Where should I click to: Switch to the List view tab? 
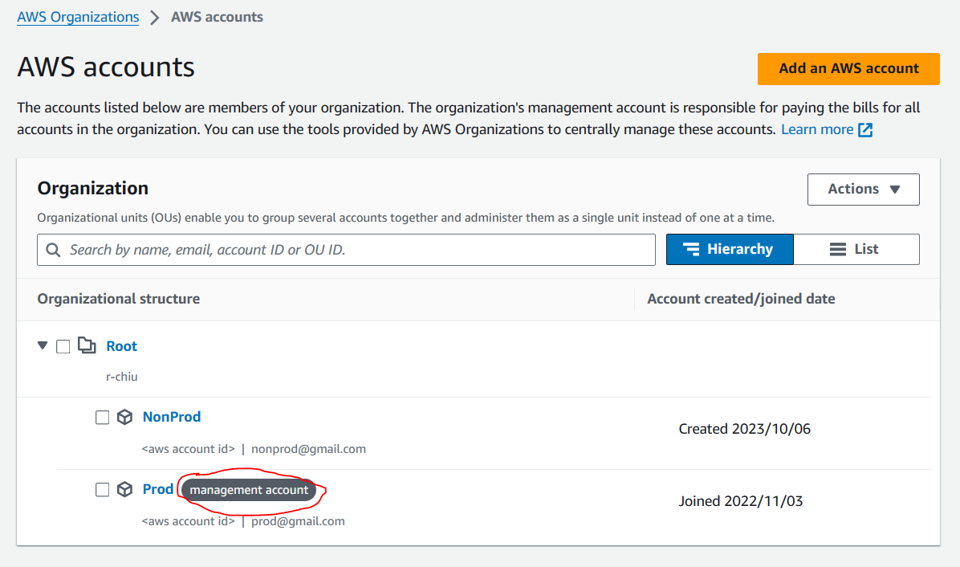coord(856,250)
